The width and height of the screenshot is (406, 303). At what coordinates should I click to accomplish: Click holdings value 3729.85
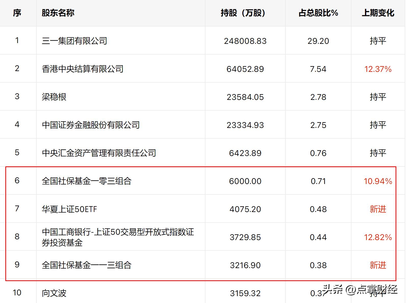(x=245, y=237)
